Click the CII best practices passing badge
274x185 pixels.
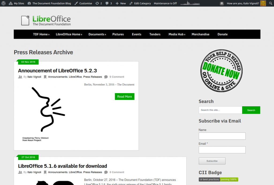pos(218,179)
